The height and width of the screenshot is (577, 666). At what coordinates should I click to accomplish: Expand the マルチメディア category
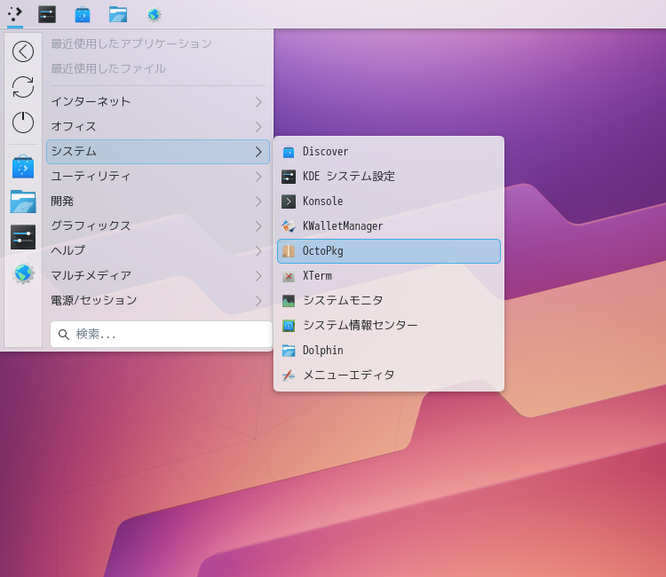tap(157, 276)
